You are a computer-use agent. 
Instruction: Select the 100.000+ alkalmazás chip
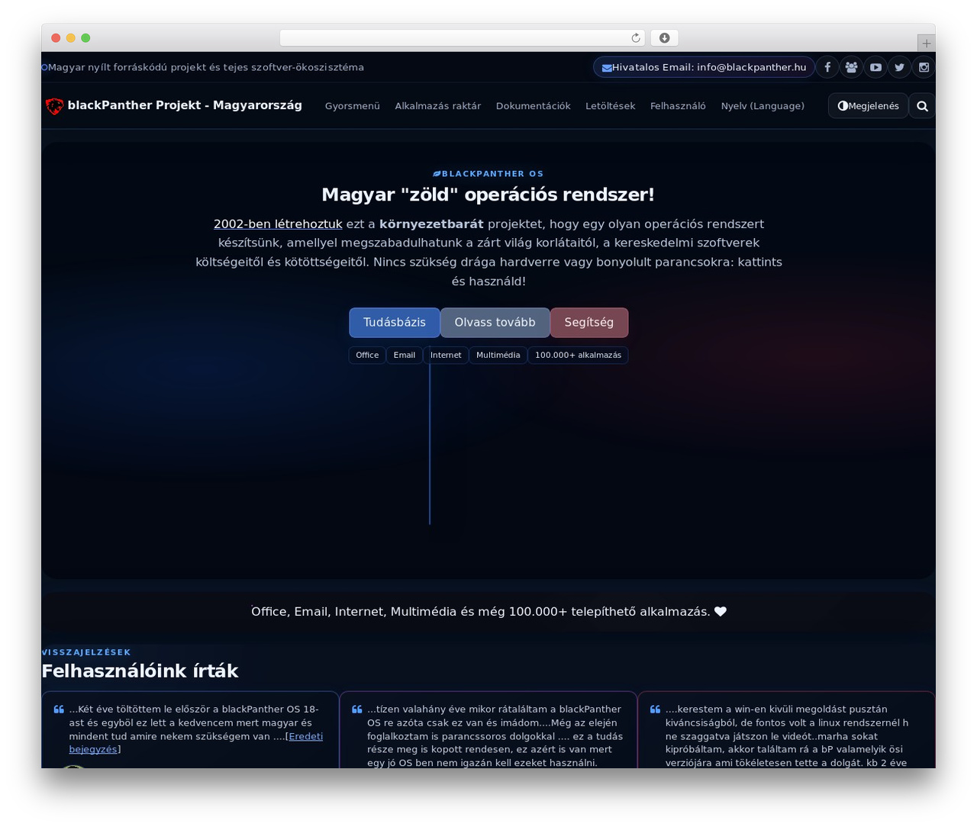578,356
